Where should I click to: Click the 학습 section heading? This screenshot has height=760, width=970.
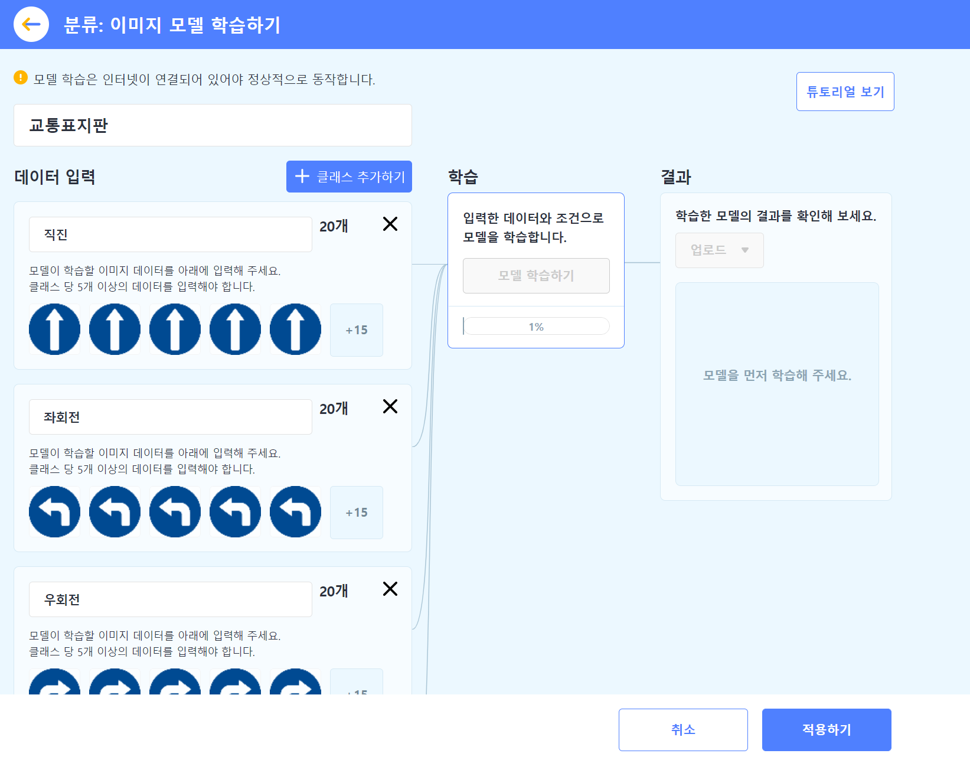463,177
